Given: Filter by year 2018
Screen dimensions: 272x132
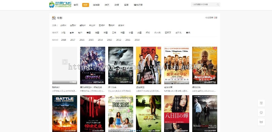Looking at the screenshot, I should click(x=63, y=40).
